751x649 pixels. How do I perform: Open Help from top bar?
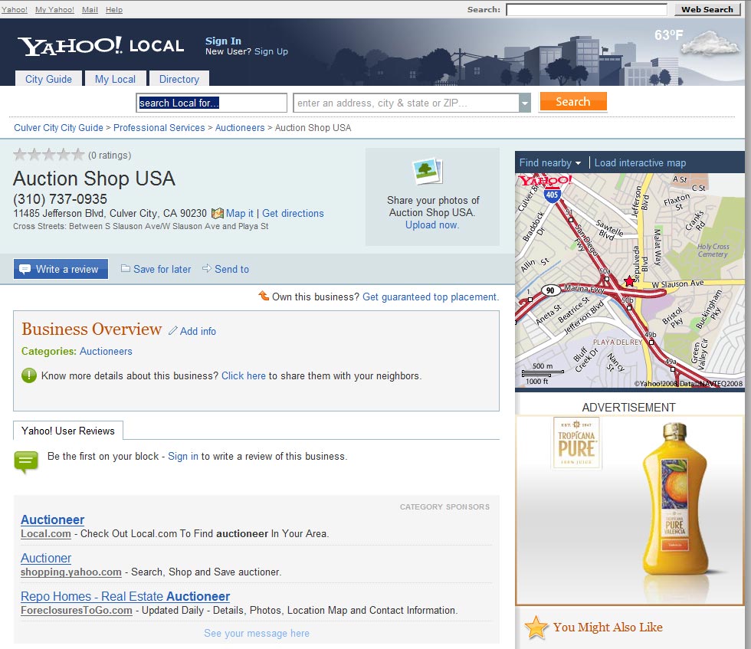114,10
